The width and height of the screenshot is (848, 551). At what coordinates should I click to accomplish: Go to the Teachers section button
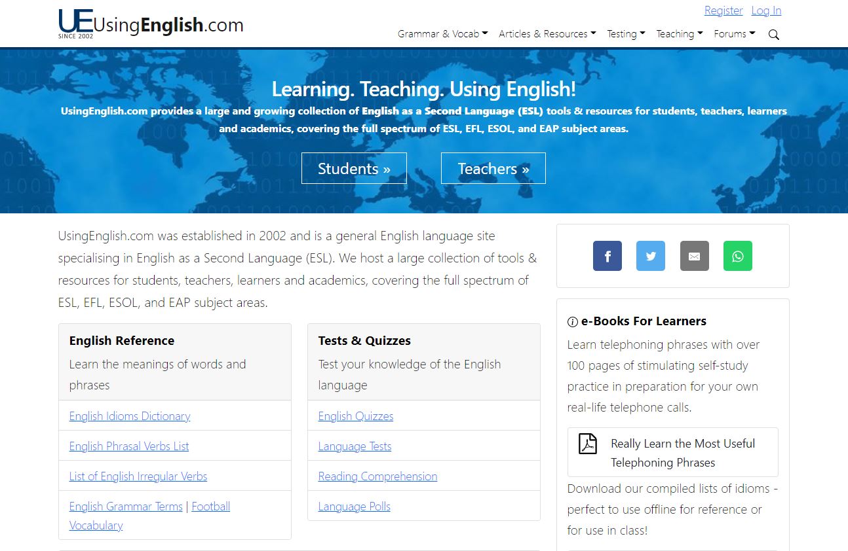(x=493, y=168)
